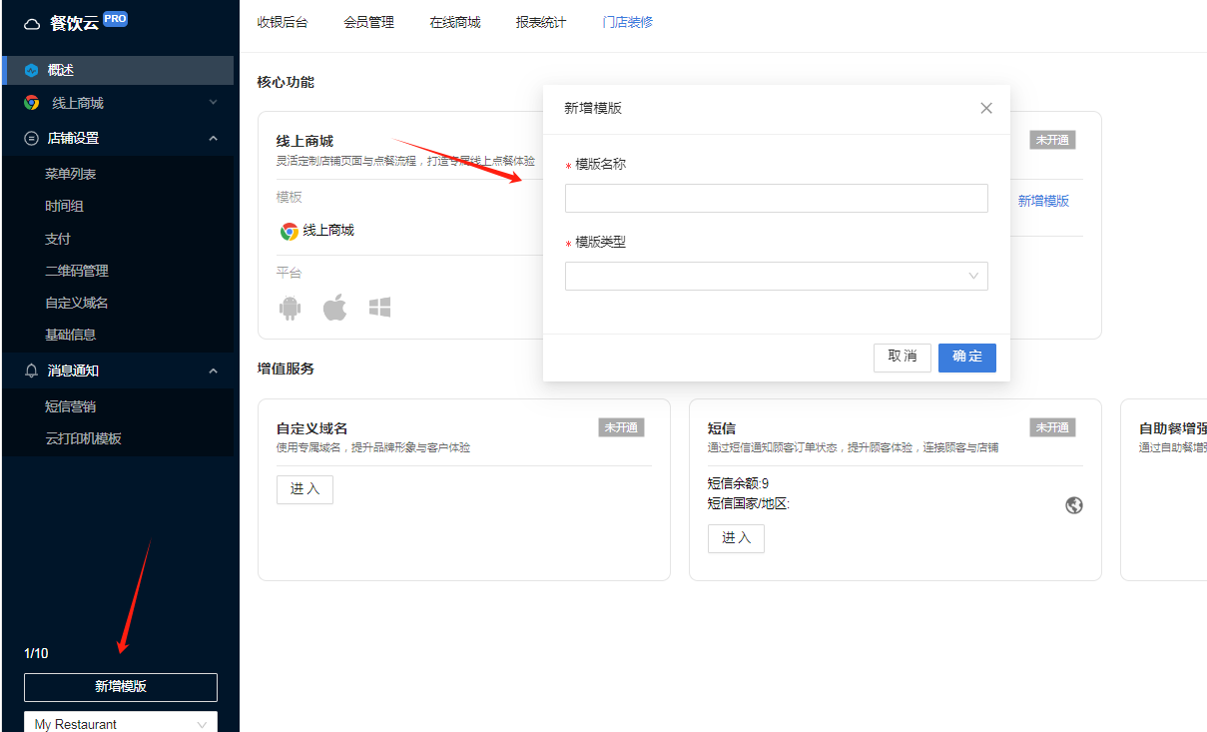Click the 新增模版 link in 线上商城 card
Image resolution: width=1207 pixels, height=732 pixels.
pos(1043,201)
